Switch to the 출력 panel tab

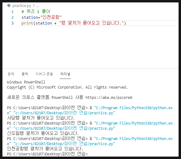[x=25, y=74]
